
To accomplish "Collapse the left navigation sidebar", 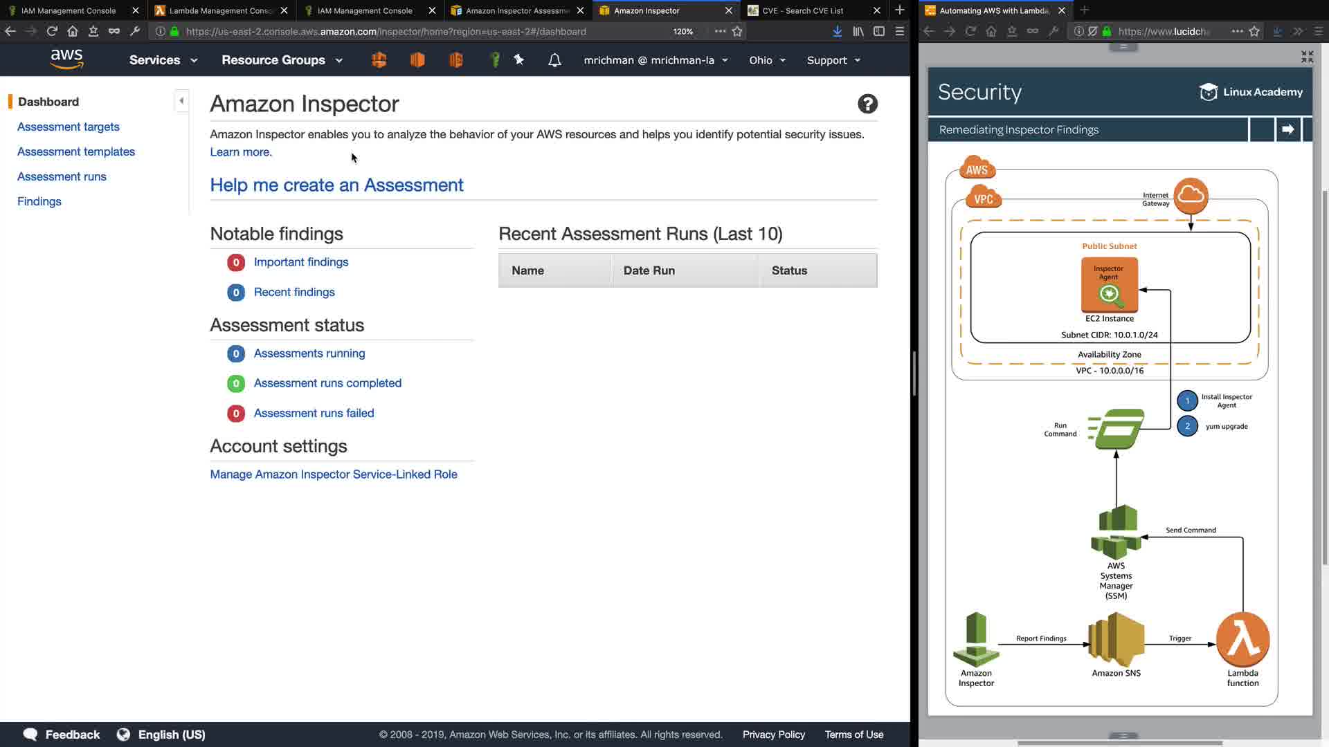I will 181,101.
